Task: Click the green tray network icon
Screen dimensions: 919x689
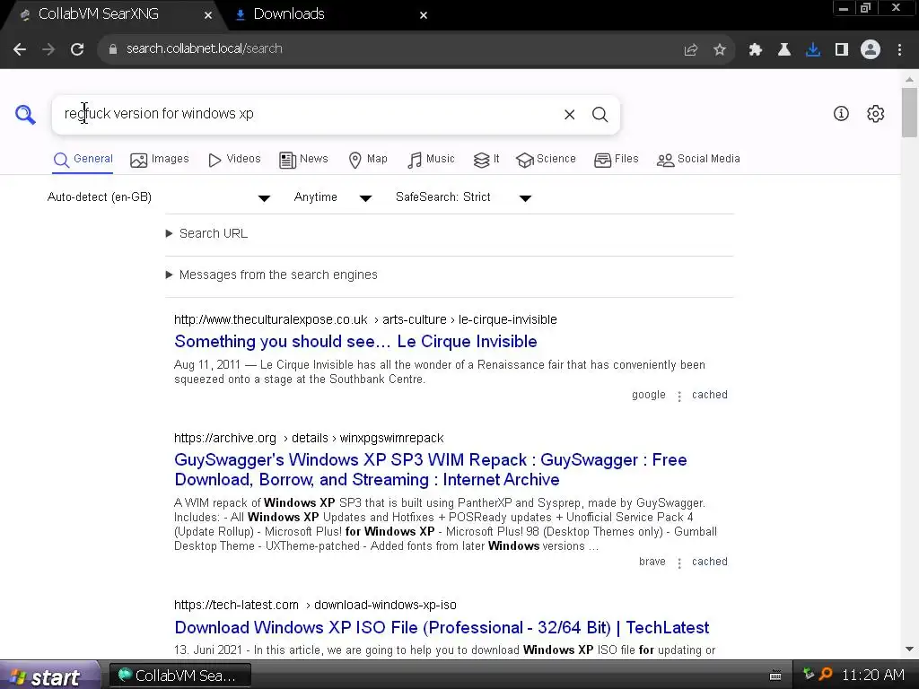Action: pyautogui.click(x=809, y=675)
